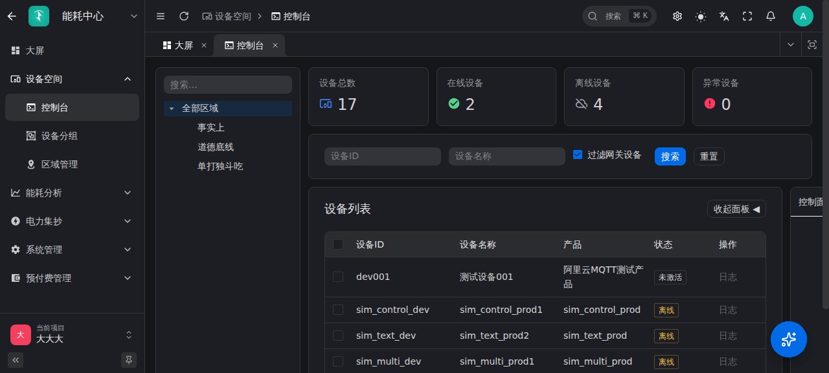Pin the sidebar with the pin icon

[x=129, y=359]
